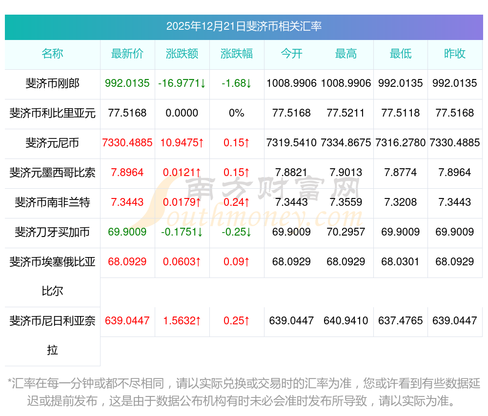Click the change amount 0.0179↑

[182, 202]
